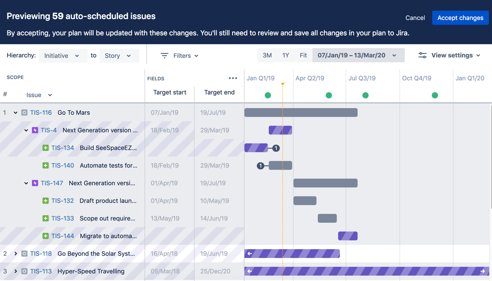Click the View settings sliders icon
Screen dimensions: 492x281
tap(422, 55)
